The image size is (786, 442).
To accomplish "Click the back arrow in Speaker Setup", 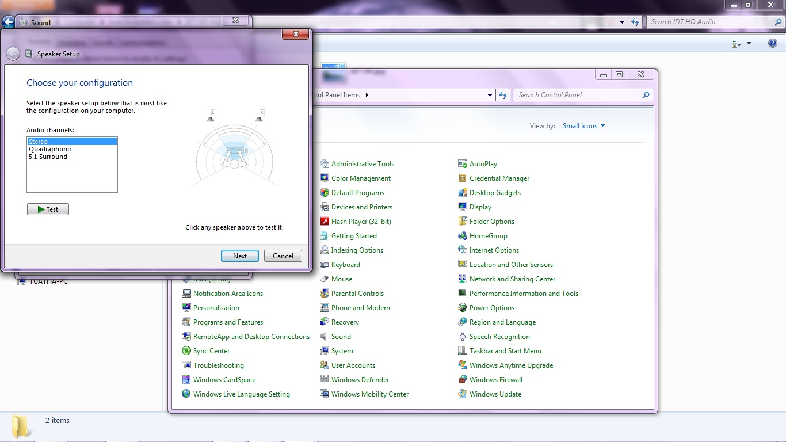I will point(13,54).
